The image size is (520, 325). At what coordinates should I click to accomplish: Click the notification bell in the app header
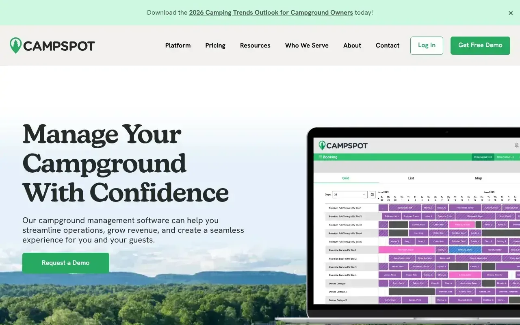tap(517, 145)
